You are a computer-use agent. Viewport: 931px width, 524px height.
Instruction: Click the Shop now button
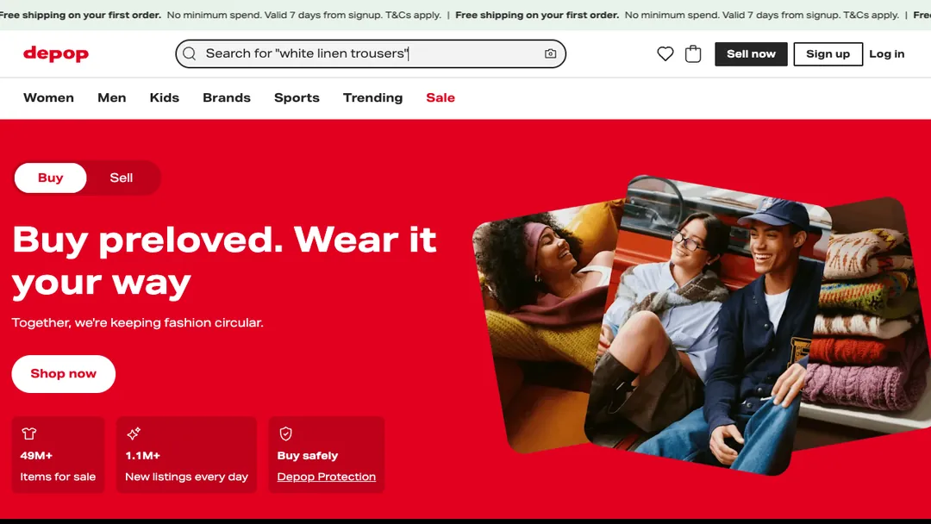[64, 374]
